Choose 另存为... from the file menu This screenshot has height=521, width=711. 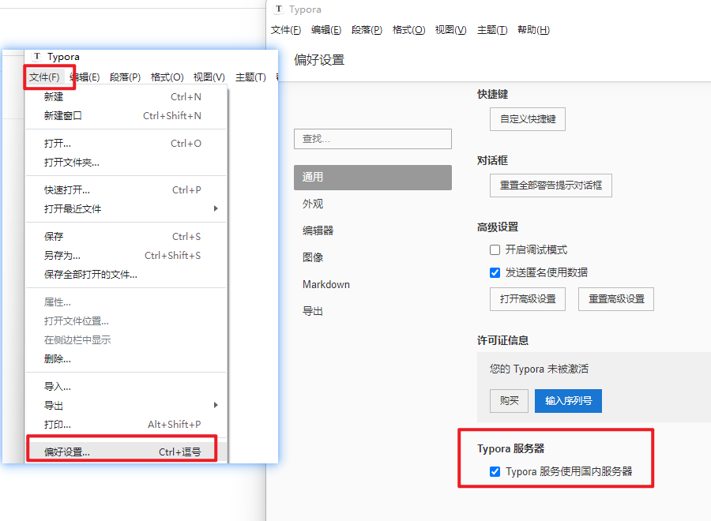(126, 256)
